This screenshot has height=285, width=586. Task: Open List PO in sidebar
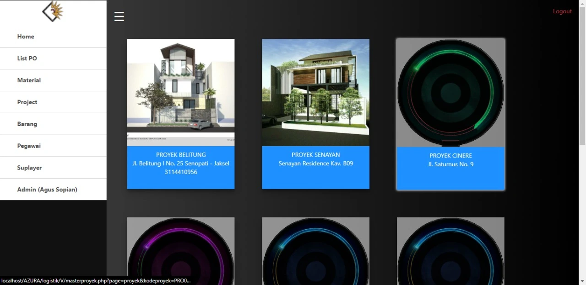pyautogui.click(x=27, y=58)
